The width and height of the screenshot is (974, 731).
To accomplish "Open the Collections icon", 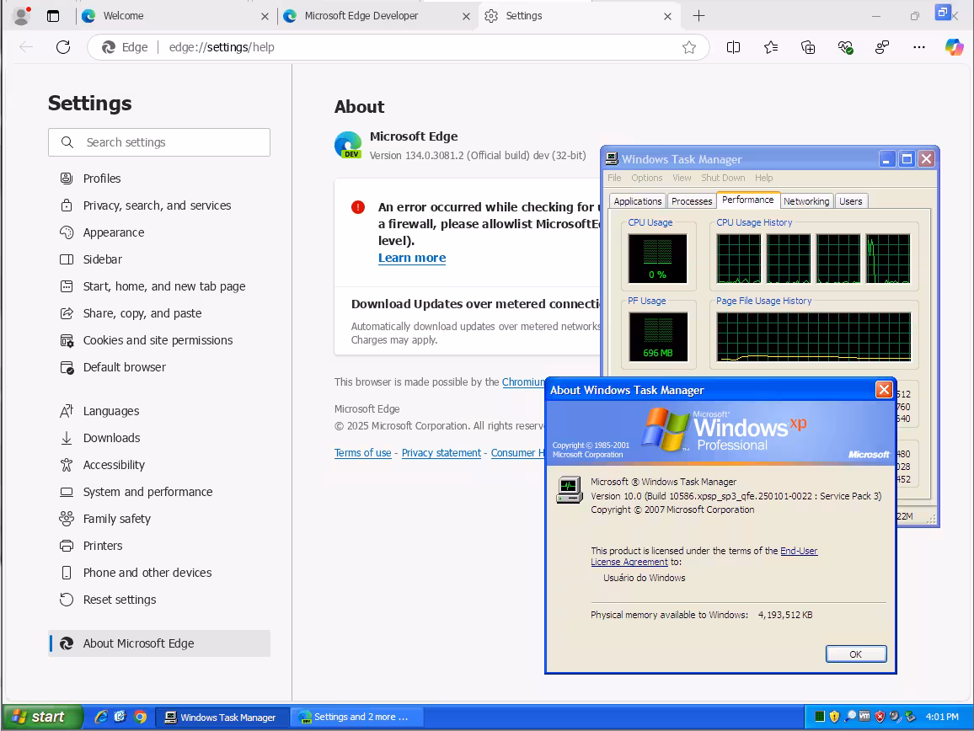I will (x=808, y=47).
